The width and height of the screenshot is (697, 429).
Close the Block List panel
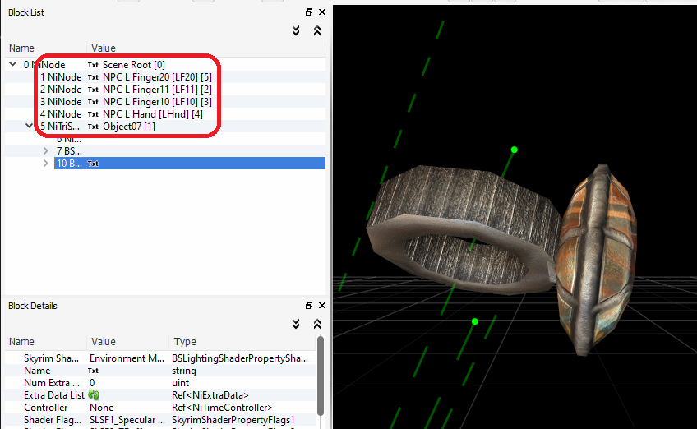[x=322, y=12]
